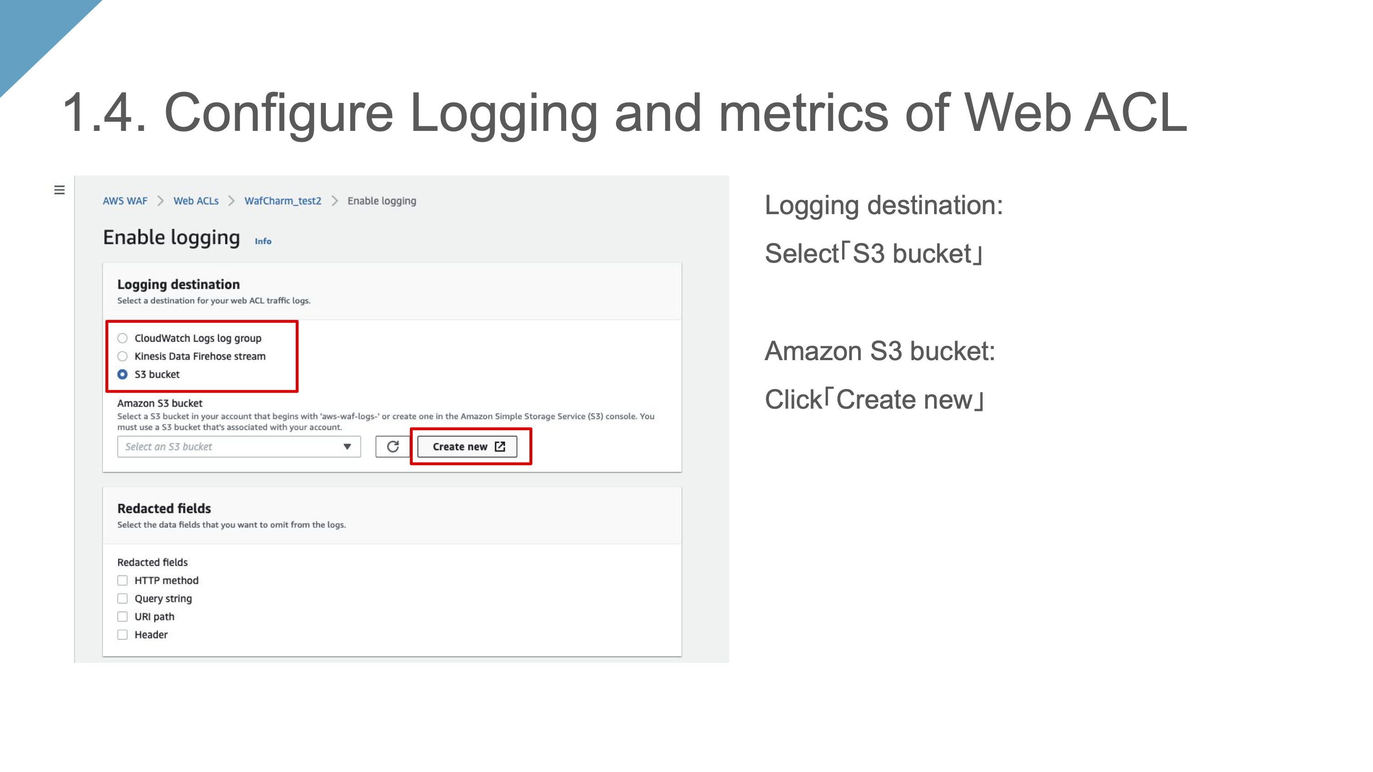This screenshot has width=1373, height=772.
Task: Tick the URI path checkbox
Action: (x=123, y=616)
